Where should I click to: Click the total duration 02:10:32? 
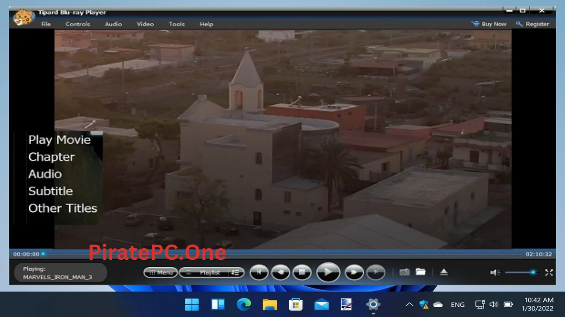coord(539,254)
